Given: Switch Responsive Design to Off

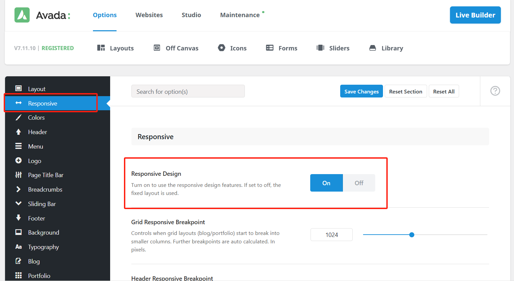Looking at the screenshot, I should click(359, 183).
